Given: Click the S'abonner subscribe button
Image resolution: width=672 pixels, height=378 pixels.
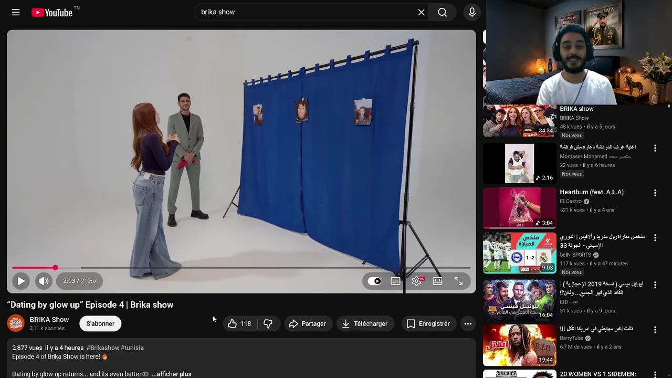Looking at the screenshot, I should click(x=100, y=323).
